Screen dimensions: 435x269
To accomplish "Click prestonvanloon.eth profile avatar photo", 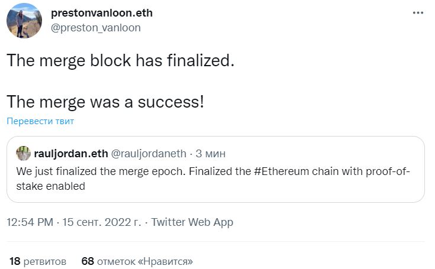I will click(24, 21).
